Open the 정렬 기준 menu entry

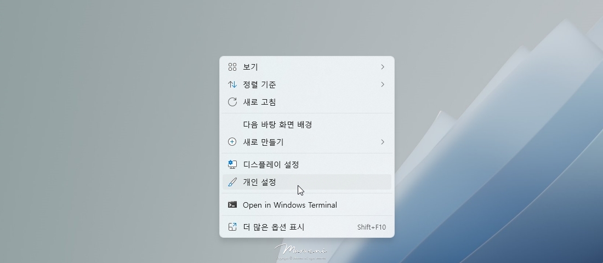point(307,84)
